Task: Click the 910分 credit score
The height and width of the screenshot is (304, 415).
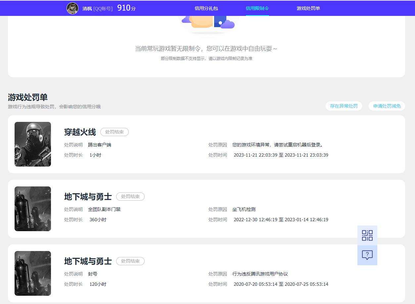Action: [x=126, y=8]
